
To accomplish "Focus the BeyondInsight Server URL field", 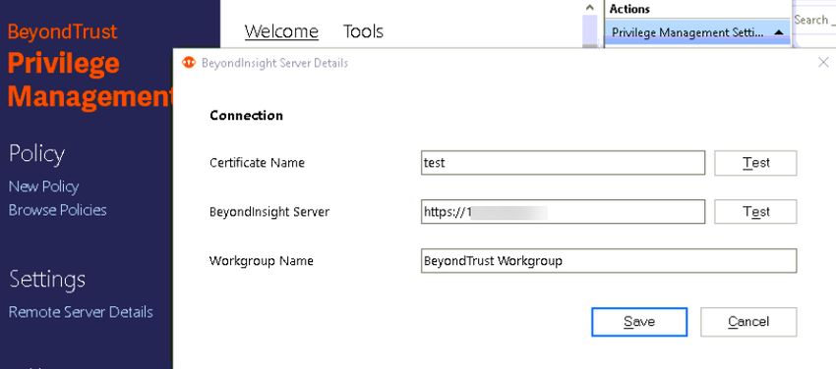I will [563, 212].
